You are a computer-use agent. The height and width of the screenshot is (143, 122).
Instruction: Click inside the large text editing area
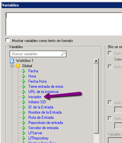(x=64, y=24)
